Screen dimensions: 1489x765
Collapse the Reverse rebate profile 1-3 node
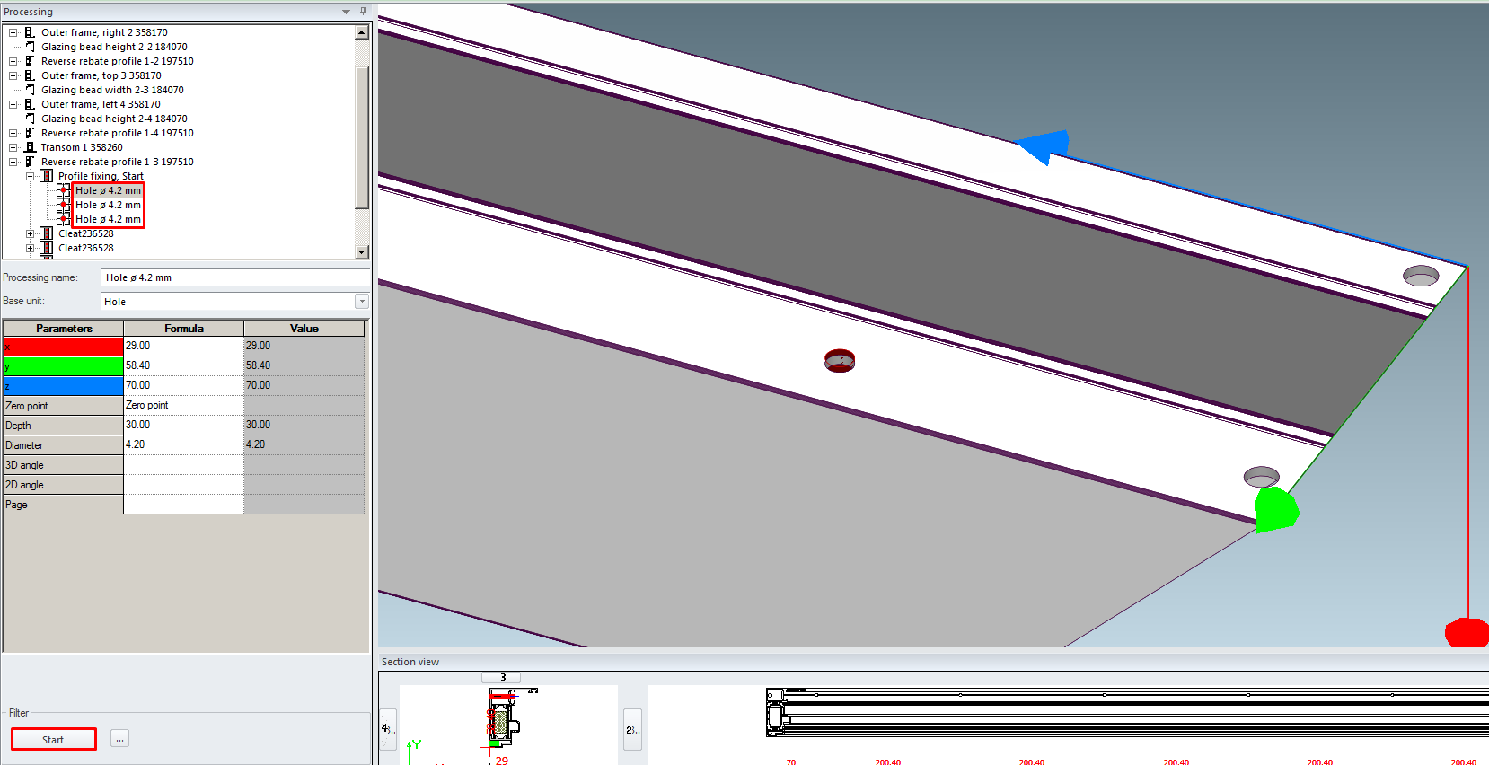point(13,163)
